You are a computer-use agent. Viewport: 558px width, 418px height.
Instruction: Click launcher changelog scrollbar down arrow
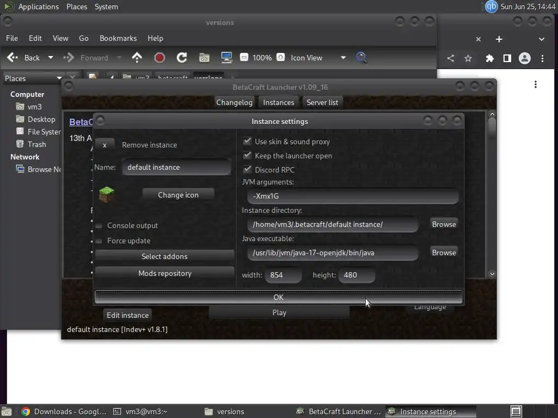pyautogui.click(x=492, y=274)
